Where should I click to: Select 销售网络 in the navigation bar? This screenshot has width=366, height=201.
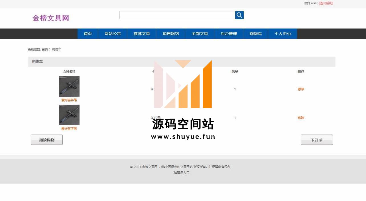(171, 34)
